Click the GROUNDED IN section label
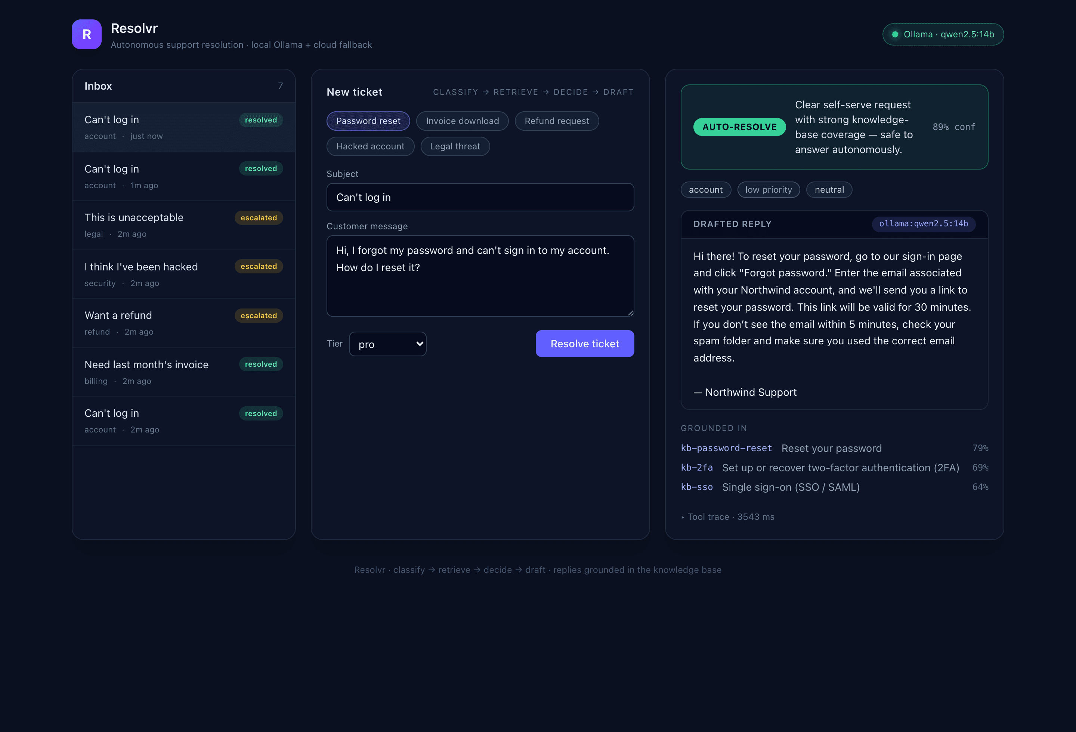 coord(714,428)
